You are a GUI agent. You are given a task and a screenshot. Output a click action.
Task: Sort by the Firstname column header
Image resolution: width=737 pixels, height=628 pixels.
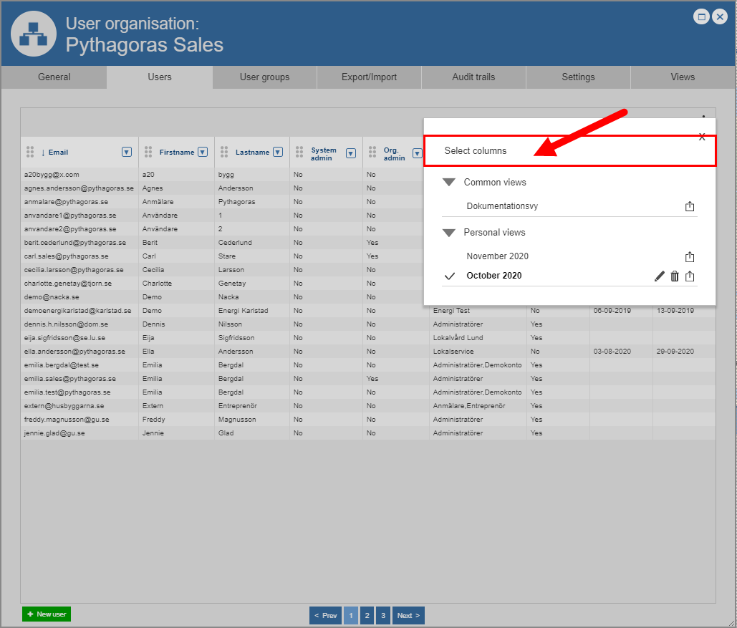(x=177, y=153)
